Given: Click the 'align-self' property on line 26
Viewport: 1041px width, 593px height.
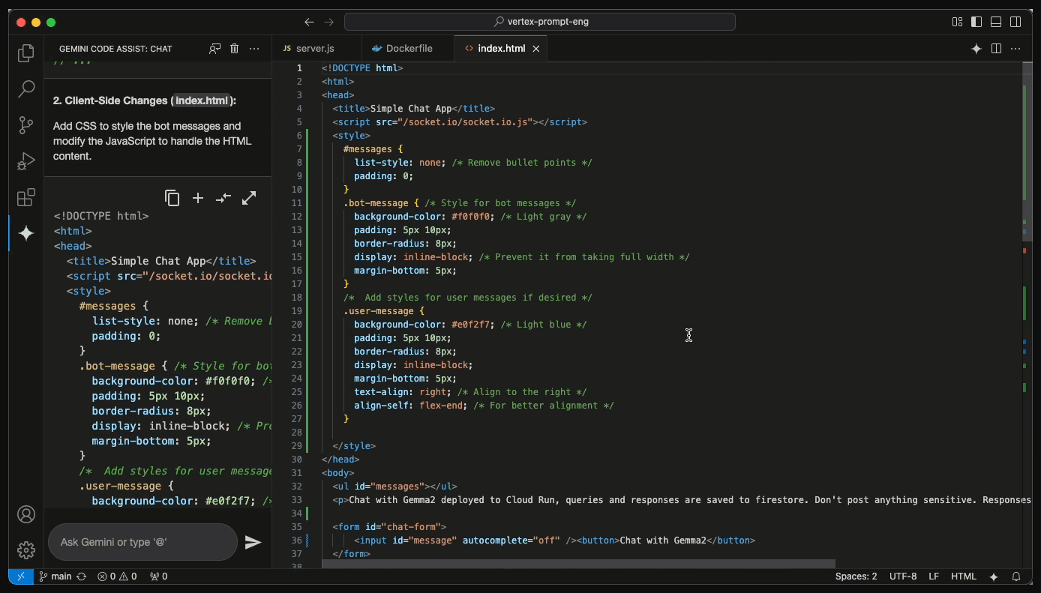Looking at the screenshot, I should (381, 406).
